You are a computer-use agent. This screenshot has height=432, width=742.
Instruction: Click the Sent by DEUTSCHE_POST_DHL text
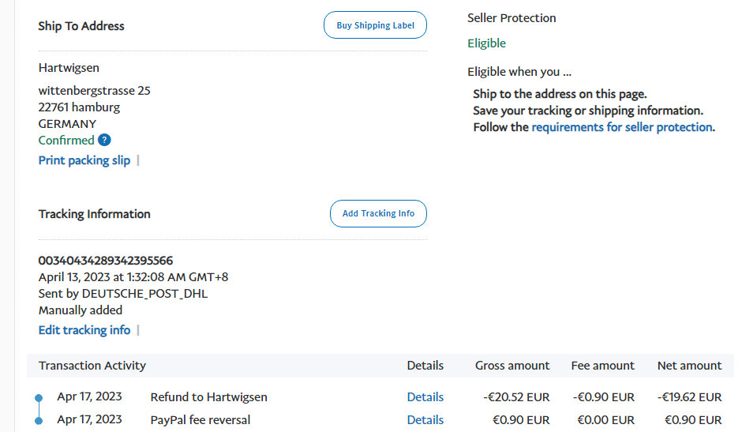(123, 294)
